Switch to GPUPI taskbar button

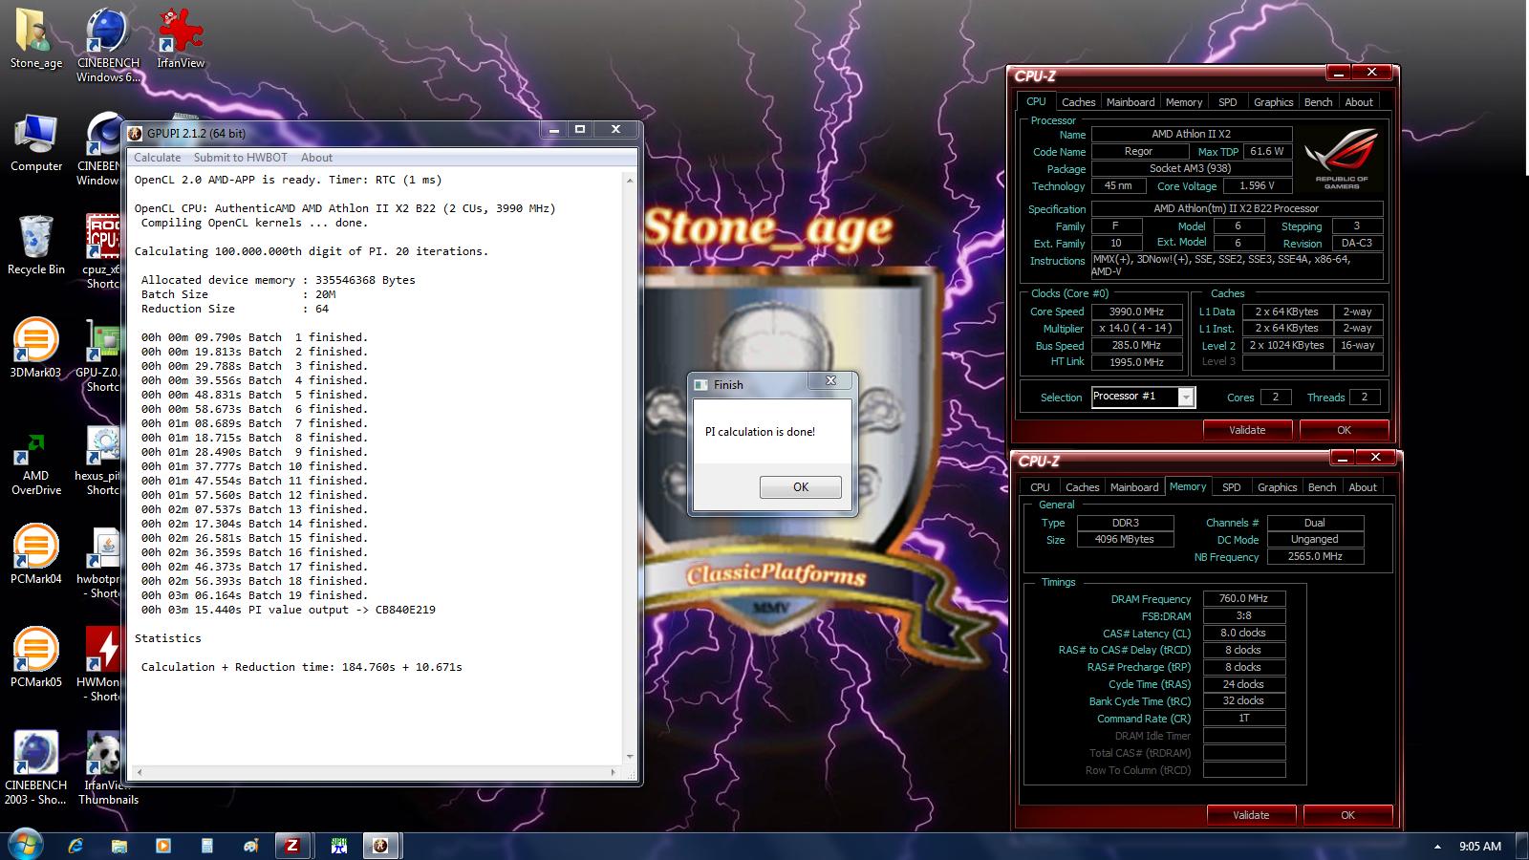click(x=380, y=846)
